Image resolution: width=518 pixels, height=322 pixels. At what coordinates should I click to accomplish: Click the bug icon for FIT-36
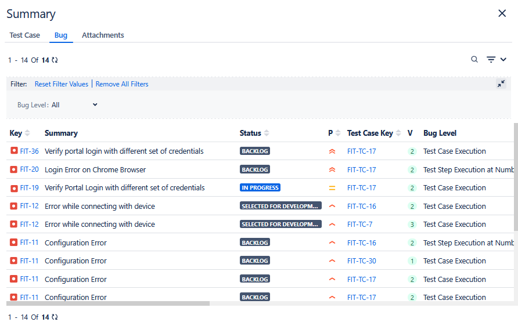14,151
